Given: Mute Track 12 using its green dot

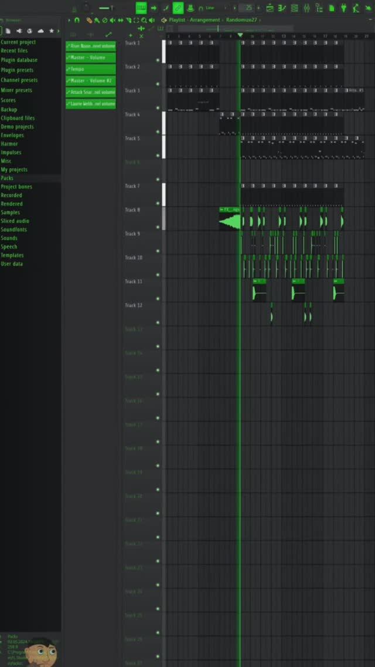Looking at the screenshot, I should [158, 322].
